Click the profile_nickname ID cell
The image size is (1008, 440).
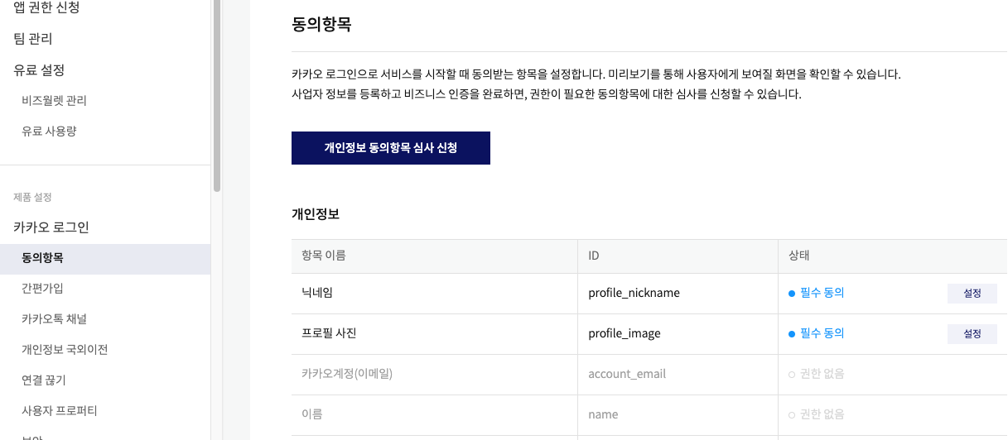coord(678,294)
